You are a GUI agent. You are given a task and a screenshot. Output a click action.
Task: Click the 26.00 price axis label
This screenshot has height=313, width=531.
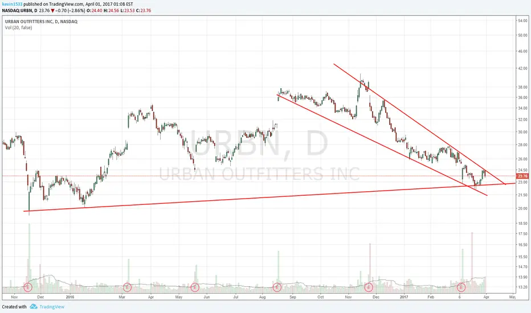(x=522, y=159)
